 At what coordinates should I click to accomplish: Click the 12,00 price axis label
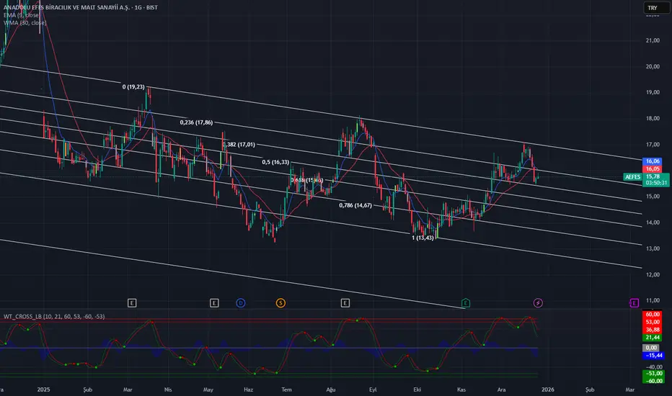pyautogui.click(x=653, y=274)
